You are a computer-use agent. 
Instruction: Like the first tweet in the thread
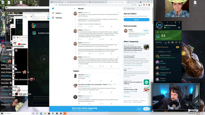pyautogui.click(x=100, y=27)
